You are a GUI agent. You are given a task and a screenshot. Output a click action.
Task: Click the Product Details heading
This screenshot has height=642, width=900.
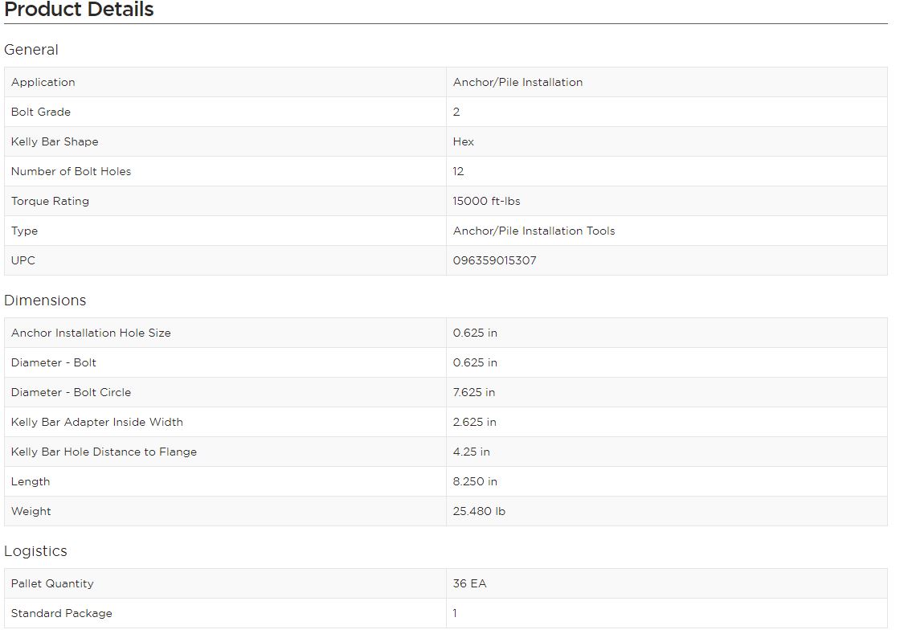79,9
